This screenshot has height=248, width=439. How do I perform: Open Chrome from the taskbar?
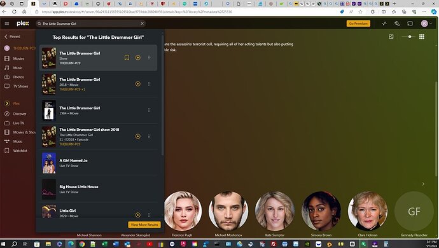81,244
